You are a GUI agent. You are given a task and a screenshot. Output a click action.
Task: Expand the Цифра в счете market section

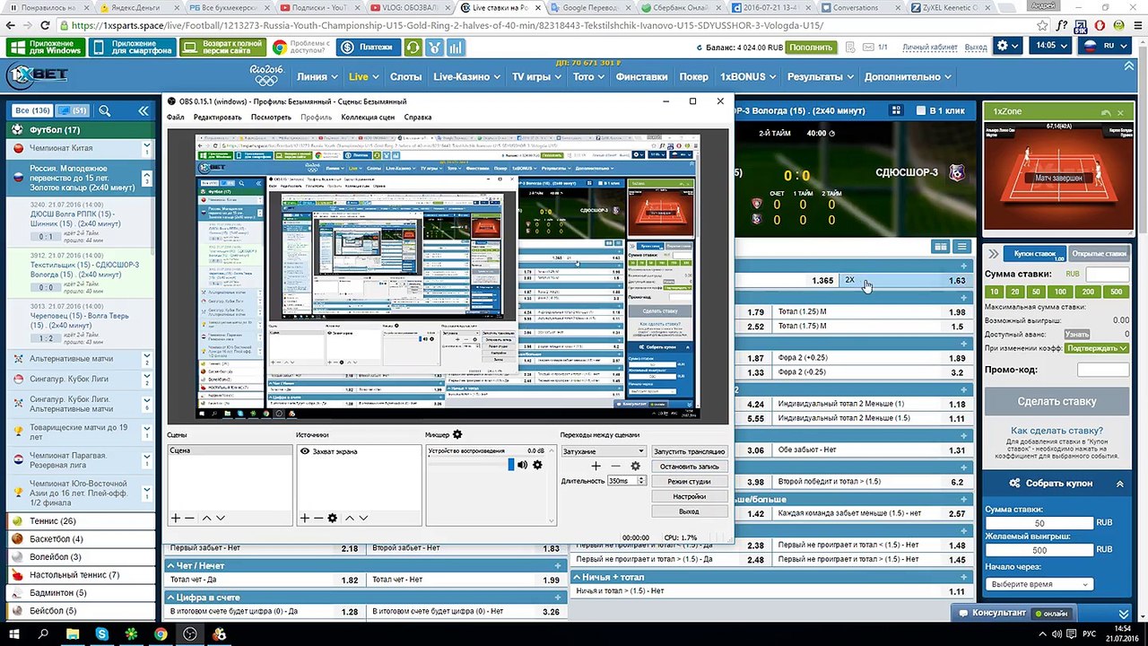click(x=560, y=597)
